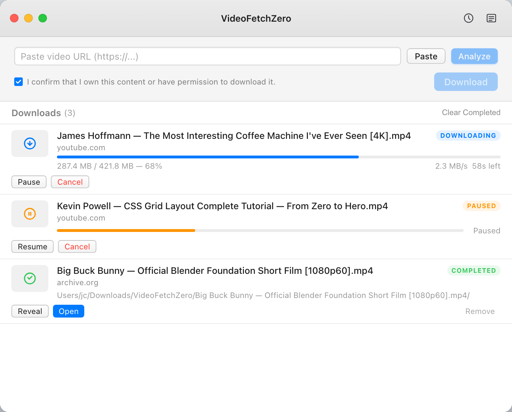Pause the James Hoffmann coffee machine download
This screenshot has width=512, height=412.
pyautogui.click(x=29, y=182)
